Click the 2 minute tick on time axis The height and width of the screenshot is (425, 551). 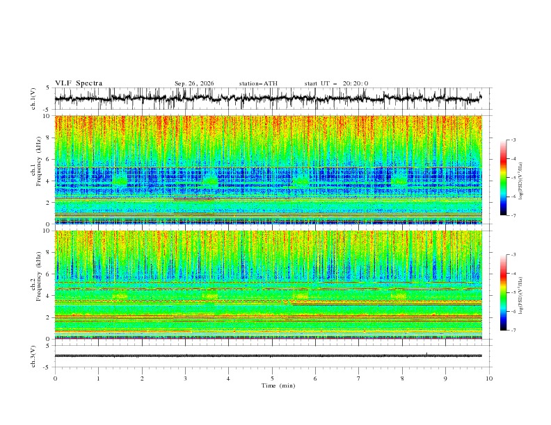tap(142, 378)
